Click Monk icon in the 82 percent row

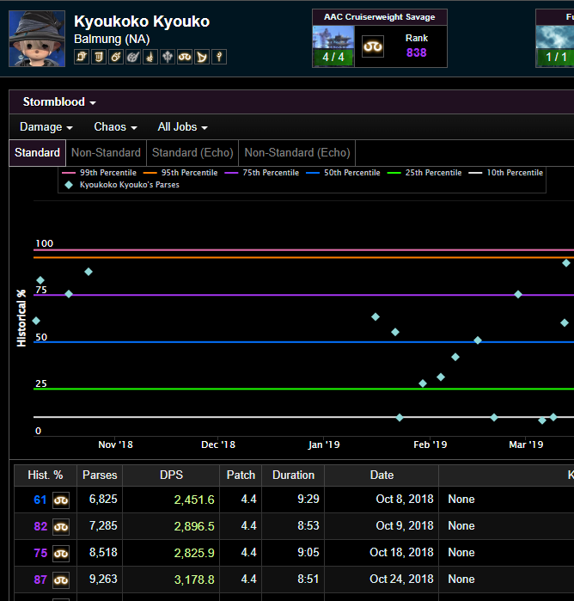(61, 527)
